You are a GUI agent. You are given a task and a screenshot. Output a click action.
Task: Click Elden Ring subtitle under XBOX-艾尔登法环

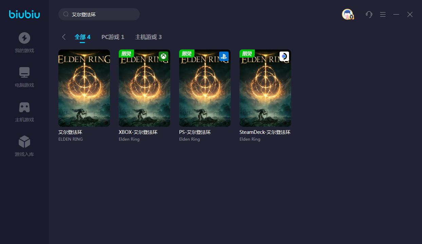click(x=129, y=139)
